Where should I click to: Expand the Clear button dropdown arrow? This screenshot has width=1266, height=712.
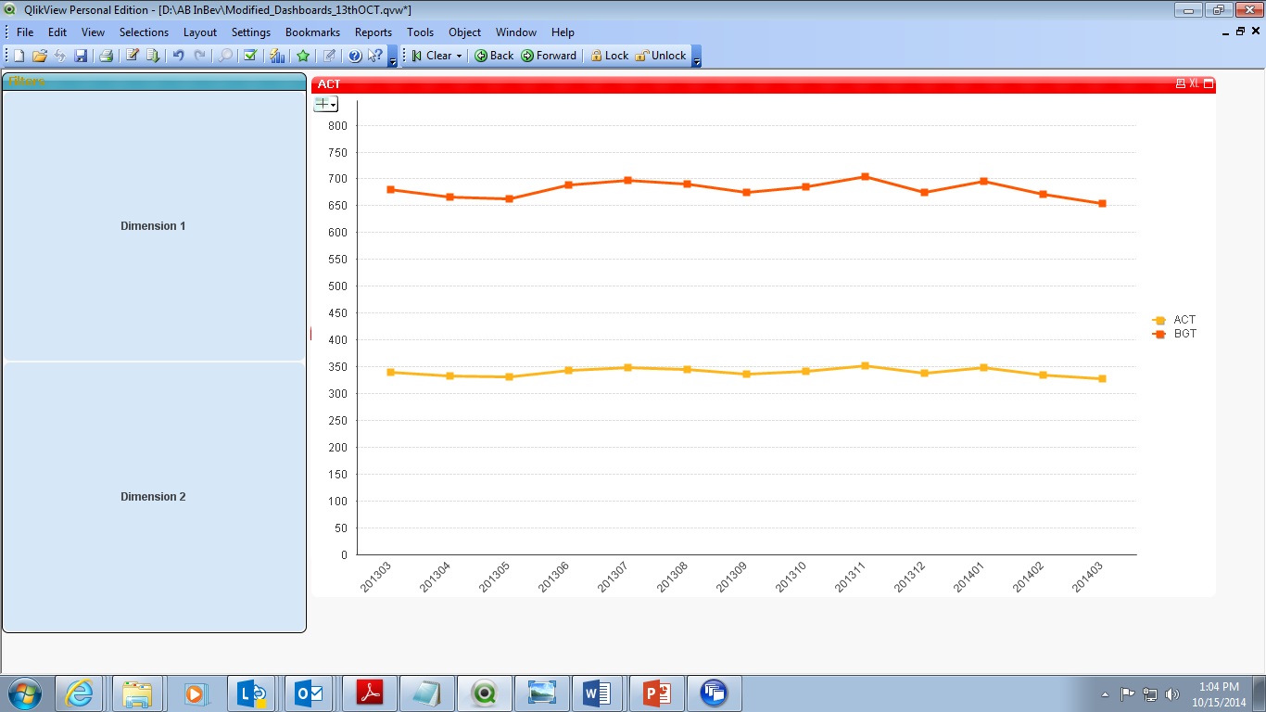459,56
